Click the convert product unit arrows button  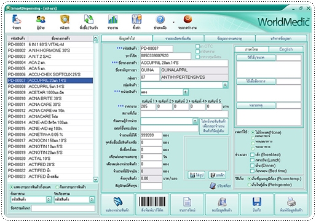pos(117,204)
